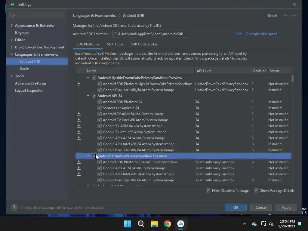
Task: Click download icon beside Android TV ARM 64 v8a
Action: tap(79, 114)
